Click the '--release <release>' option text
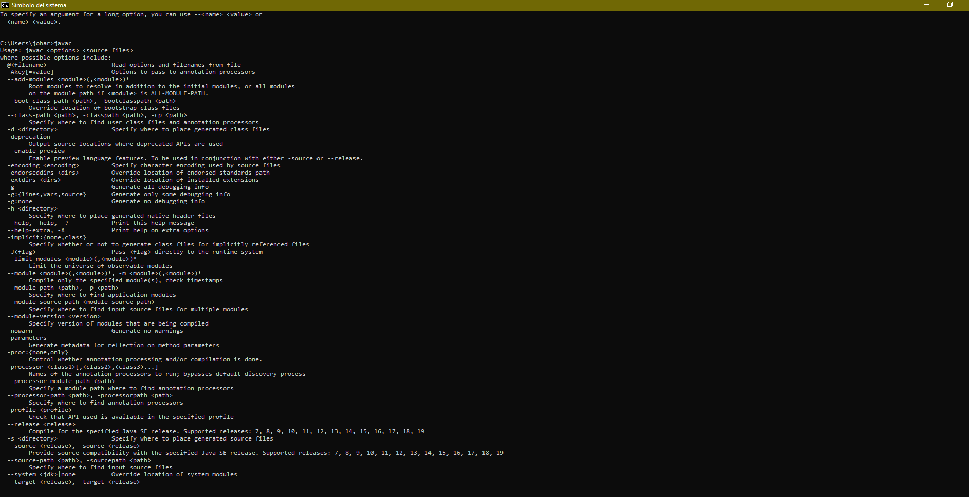Screen dimensions: 969x497 pos(41,424)
